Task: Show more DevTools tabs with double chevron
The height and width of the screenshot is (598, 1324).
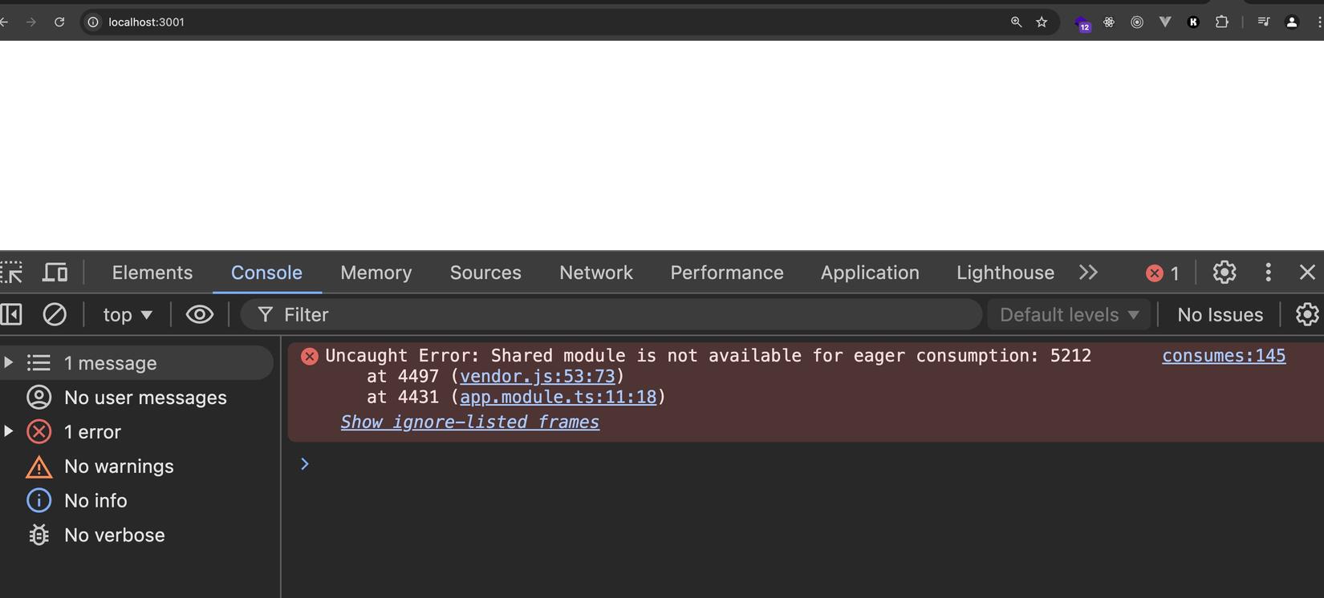Action: [x=1088, y=273]
